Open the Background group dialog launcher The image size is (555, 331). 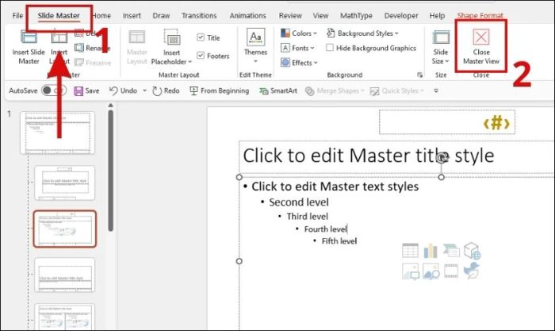pyautogui.click(x=419, y=75)
